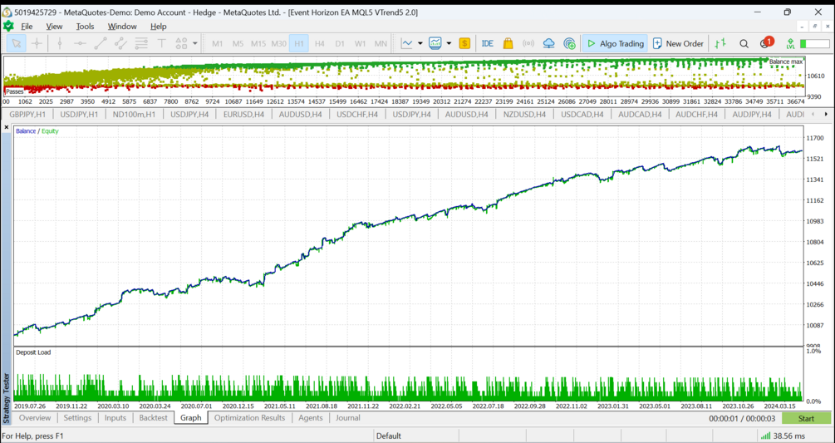This screenshot has width=835, height=443.
Task: Expand the templates dropdown arrow
Action: 449,44
